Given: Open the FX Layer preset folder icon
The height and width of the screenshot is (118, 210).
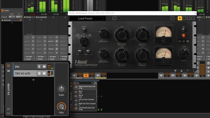Looking at the screenshot, I should coord(9,71).
